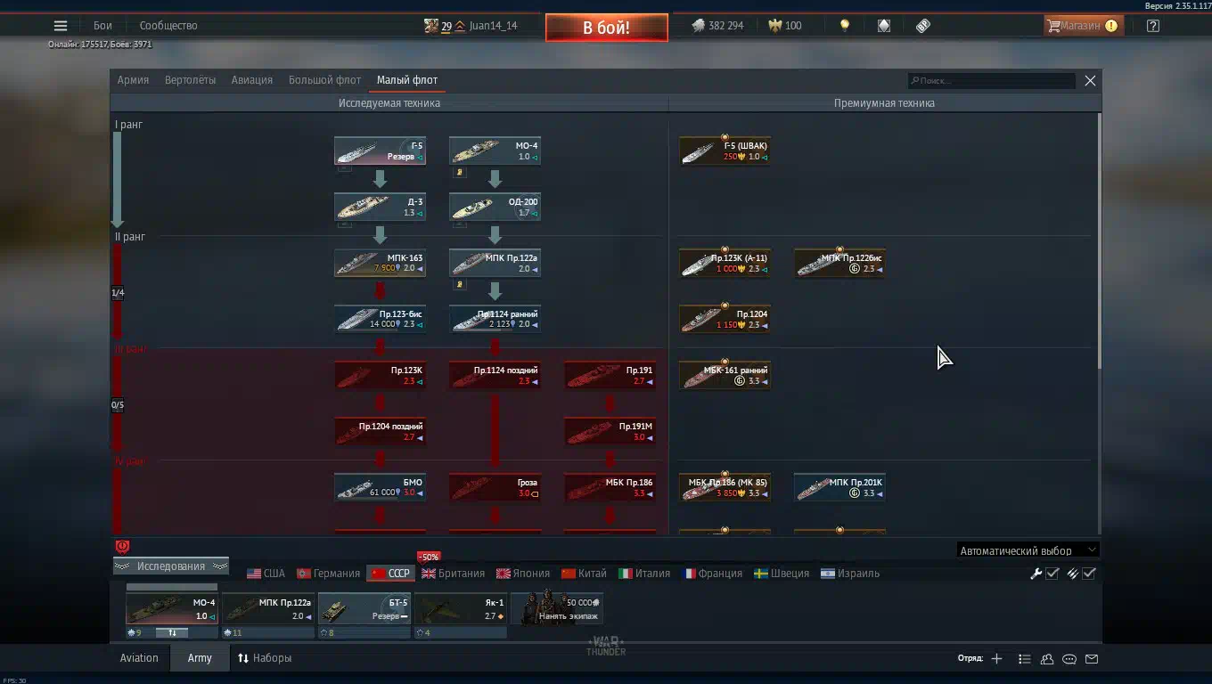Select the locked Пр.191 vessel

(x=610, y=375)
